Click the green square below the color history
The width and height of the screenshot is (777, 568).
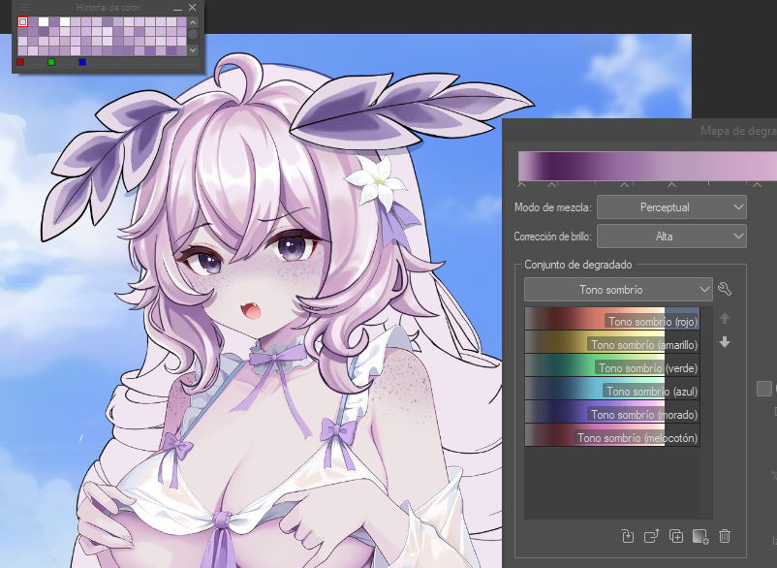tap(51, 62)
